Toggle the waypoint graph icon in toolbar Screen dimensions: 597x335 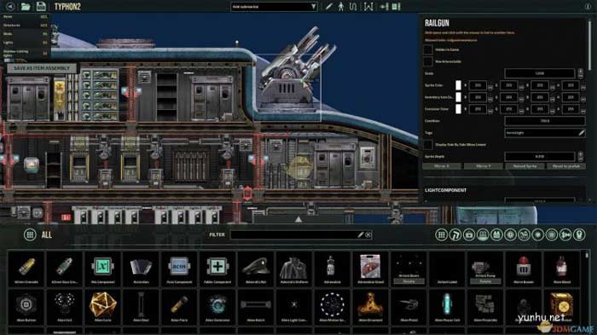click(368, 7)
